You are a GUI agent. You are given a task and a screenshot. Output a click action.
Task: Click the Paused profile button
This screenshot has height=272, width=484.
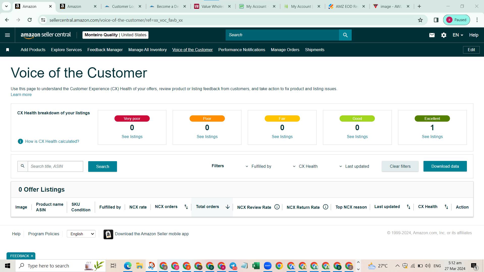click(x=457, y=20)
